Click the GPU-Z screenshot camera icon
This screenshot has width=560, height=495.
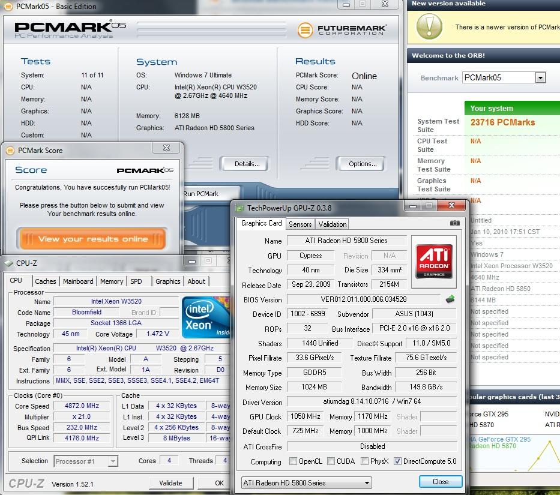454,223
